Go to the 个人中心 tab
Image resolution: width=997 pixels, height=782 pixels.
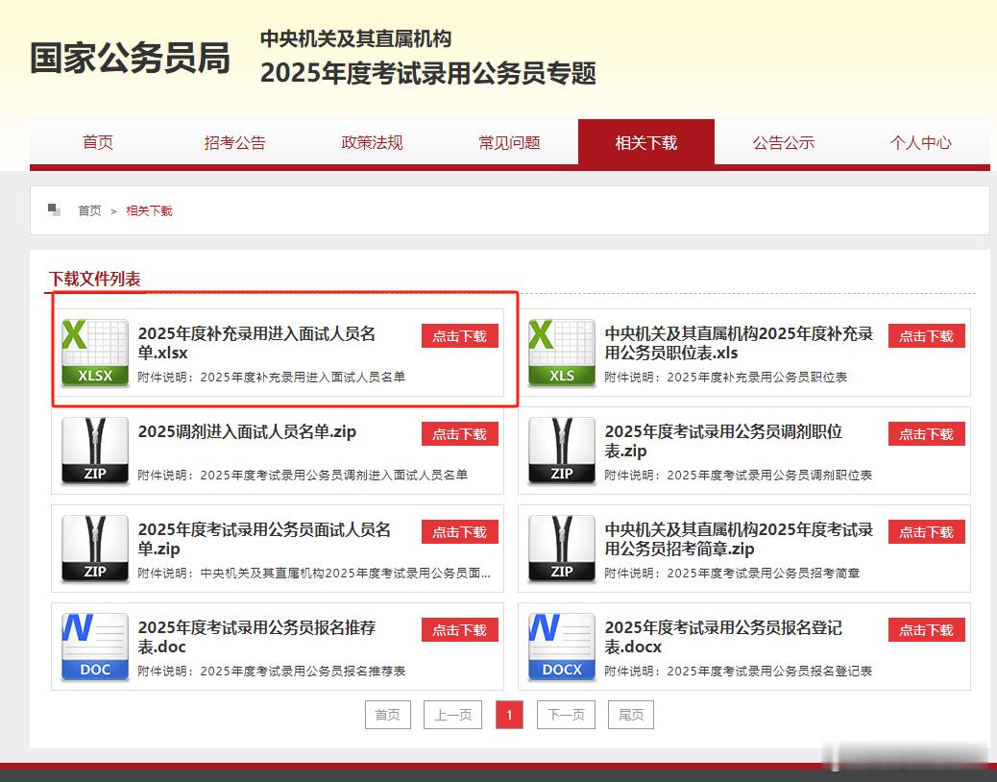point(920,142)
